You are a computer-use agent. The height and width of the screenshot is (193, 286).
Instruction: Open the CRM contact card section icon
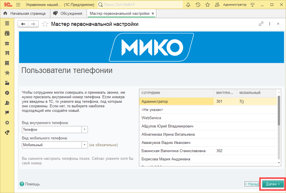[7, 33]
